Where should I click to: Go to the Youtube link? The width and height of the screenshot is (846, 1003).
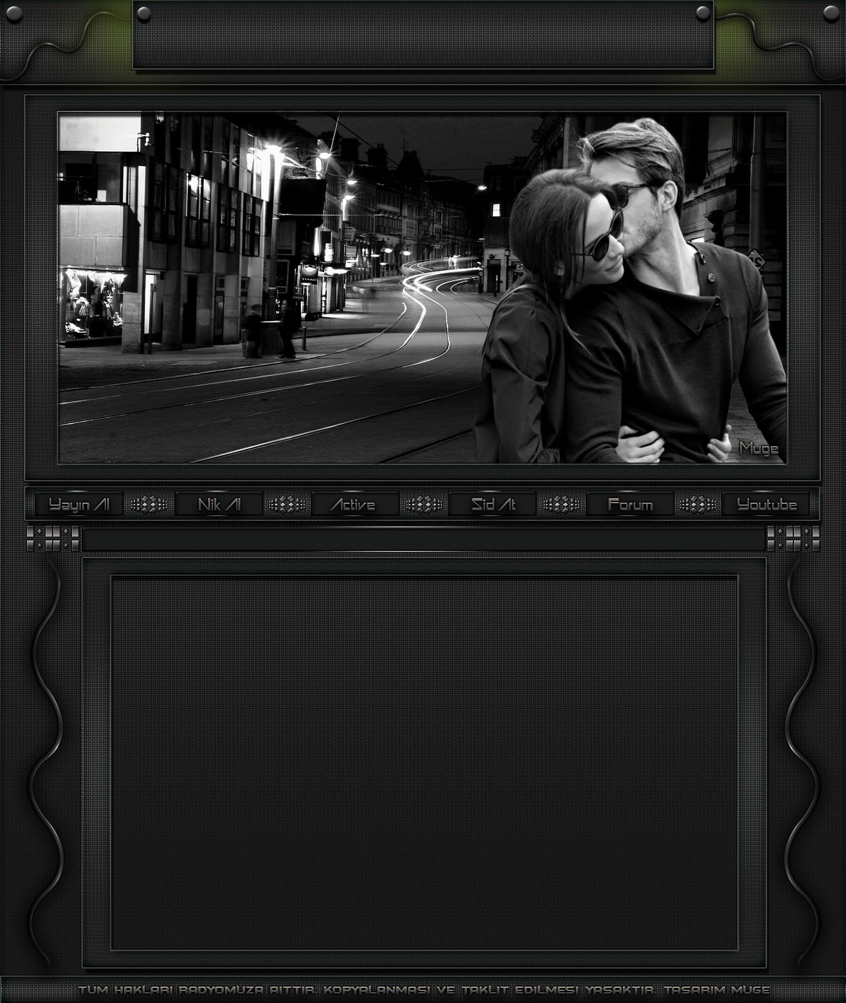click(x=766, y=504)
